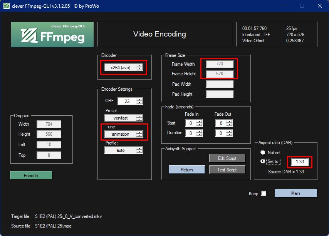
Task: Step the Encoder selector down arrow
Action: (139, 69)
